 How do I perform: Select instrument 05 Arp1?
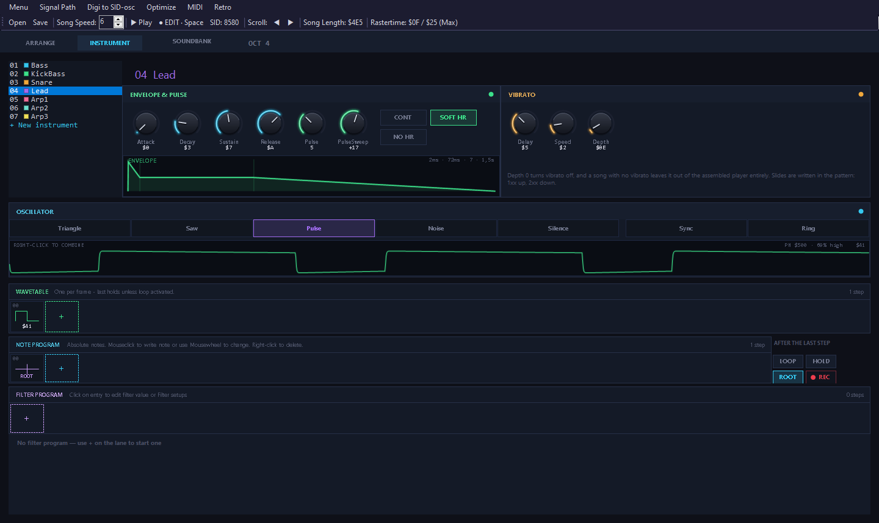click(65, 99)
